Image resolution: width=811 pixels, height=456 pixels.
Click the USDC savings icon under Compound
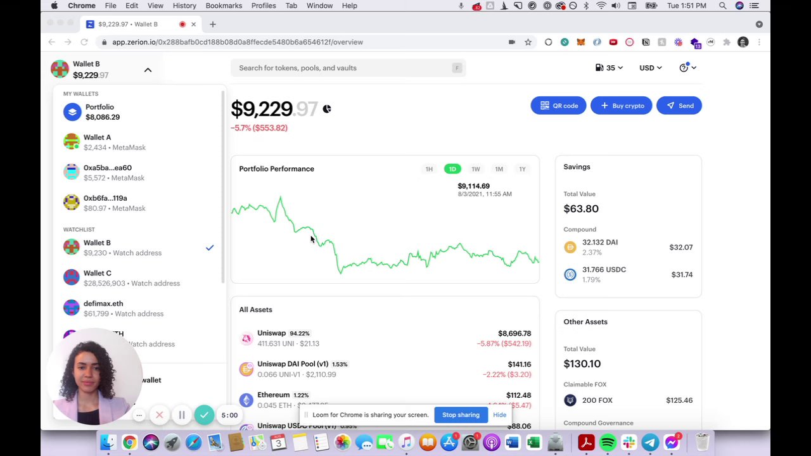tap(570, 275)
